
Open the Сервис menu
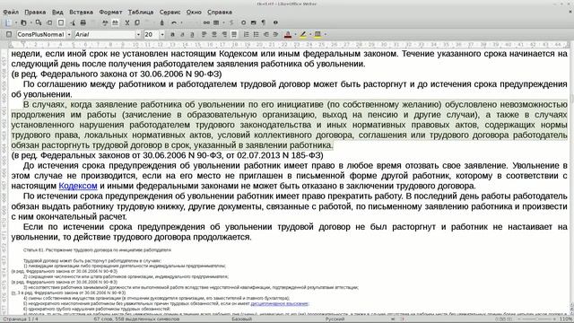pyautogui.click(x=170, y=12)
